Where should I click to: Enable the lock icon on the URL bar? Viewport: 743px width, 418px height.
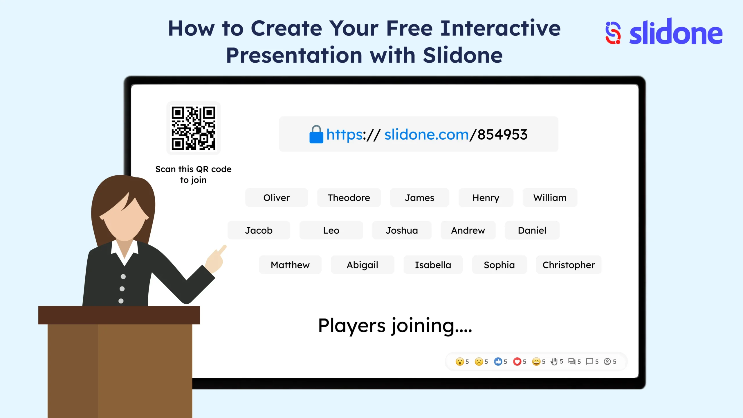pyautogui.click(x=315, y=134)
